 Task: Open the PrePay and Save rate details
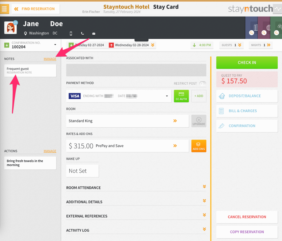128,146
